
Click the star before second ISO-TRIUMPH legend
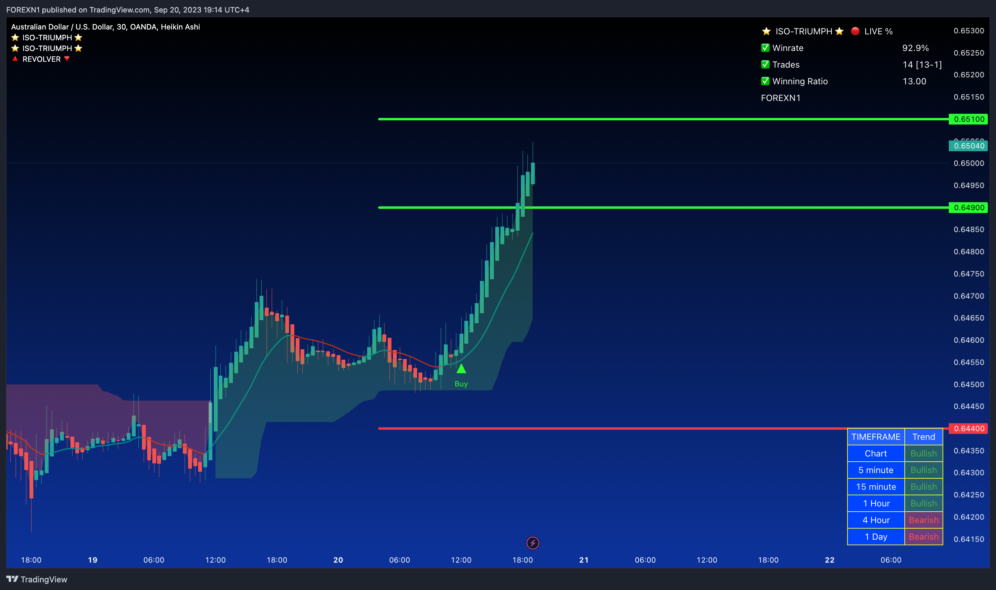(x=15, y=48)
